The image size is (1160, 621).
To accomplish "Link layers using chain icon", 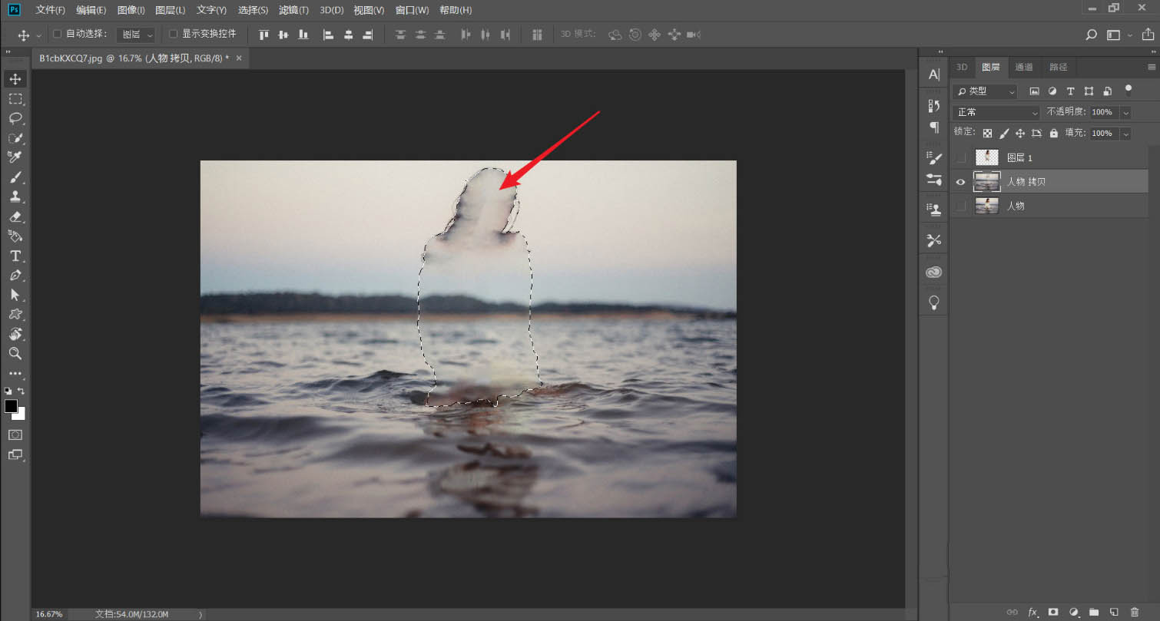I will pyautogui.click(x=1013, y=612).
